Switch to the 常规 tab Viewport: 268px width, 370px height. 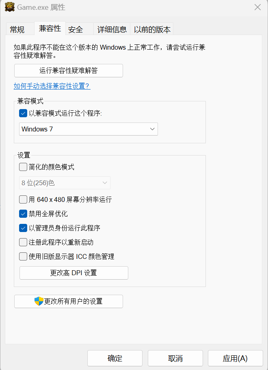point(17,29)
